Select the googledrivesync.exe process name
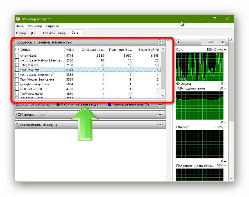Screen dimensions: 249x197 pyautogui.click(x=35, y=84)
